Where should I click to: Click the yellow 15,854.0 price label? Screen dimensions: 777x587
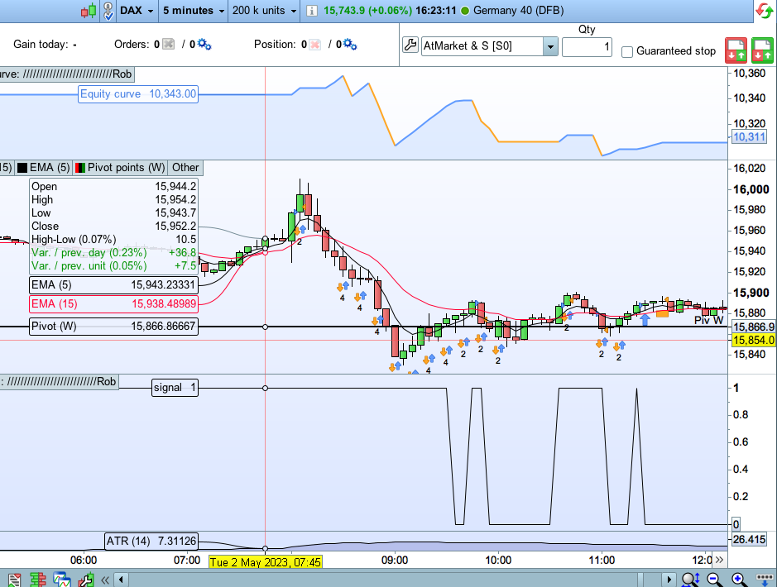[x=753, y=340]
